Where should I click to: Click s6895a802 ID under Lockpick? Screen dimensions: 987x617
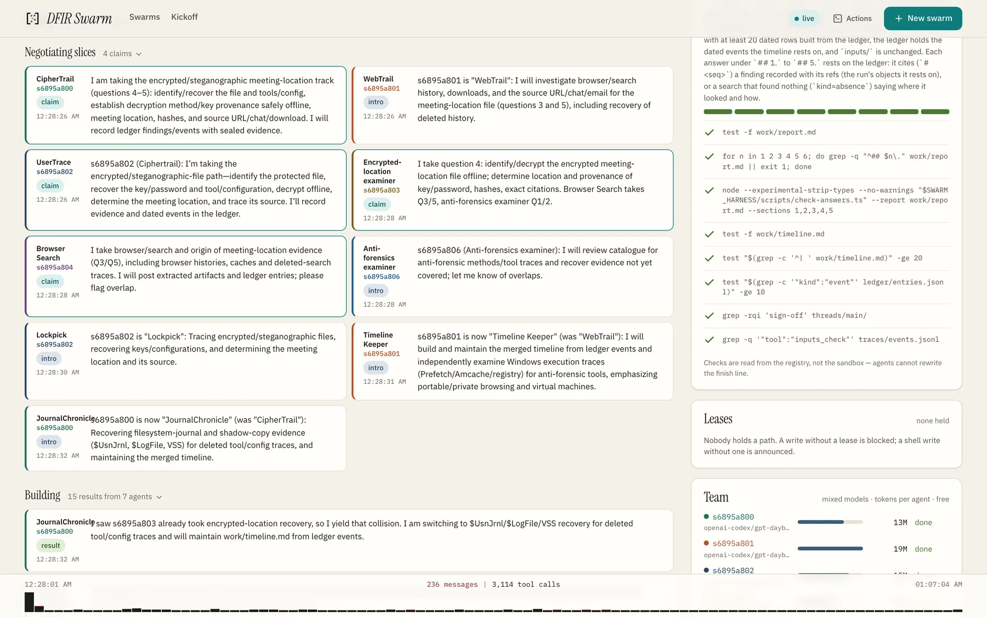(55, 345)
